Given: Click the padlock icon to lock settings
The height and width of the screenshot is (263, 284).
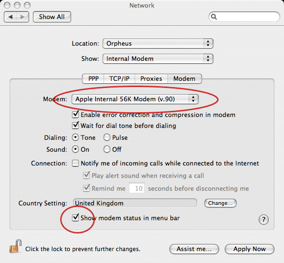Looking at the screenshot, I should coord(15,246).
